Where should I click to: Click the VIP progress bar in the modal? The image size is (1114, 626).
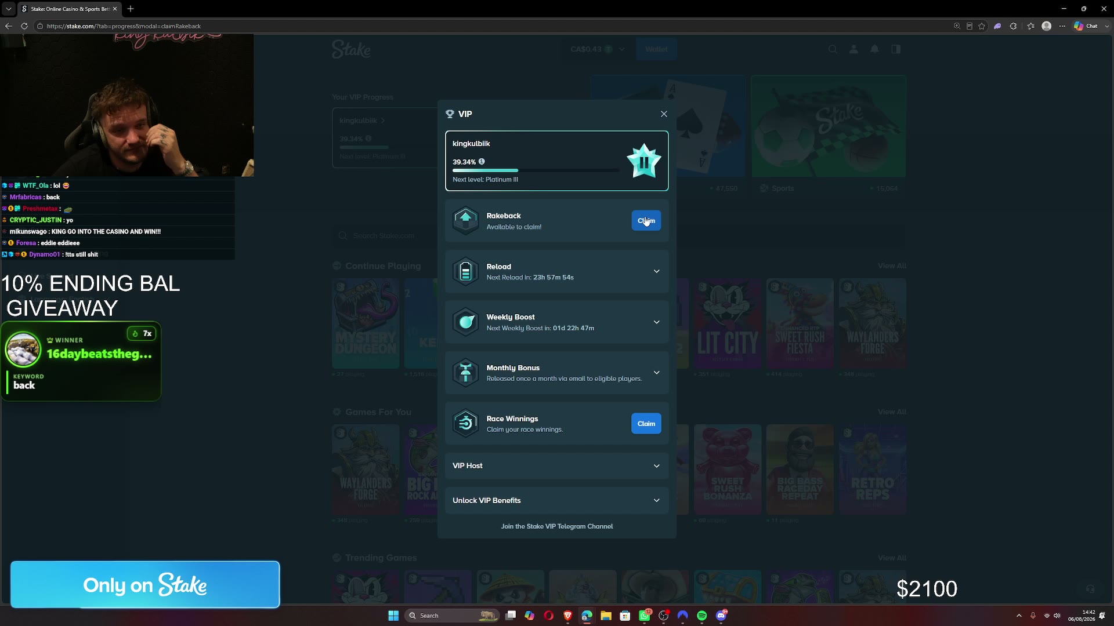coord(536,170)
